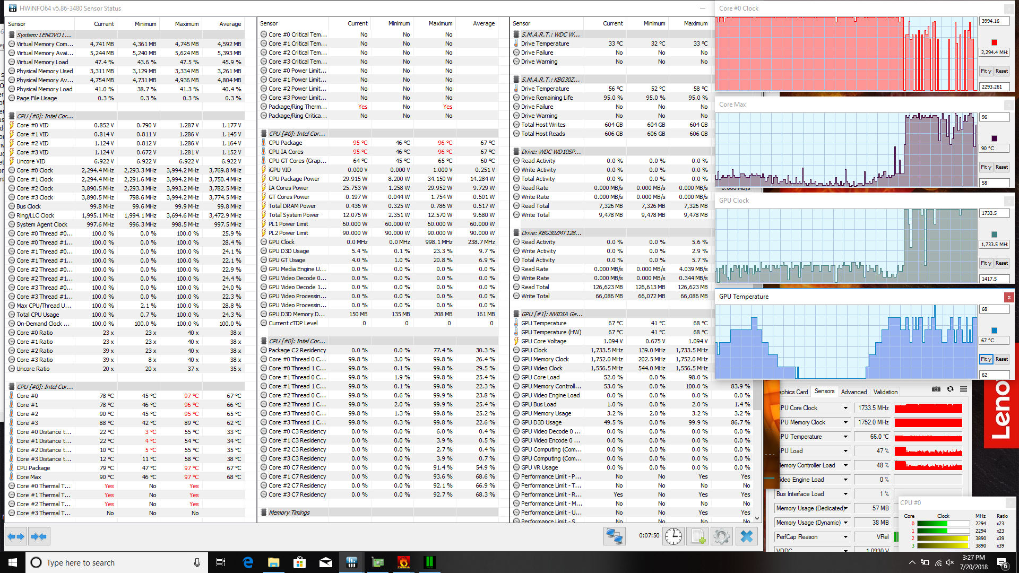Click the GPU-Z refresh icon
Viewport: 1019px width, 573px height.
pyautogui.click(x=950, y=389)
